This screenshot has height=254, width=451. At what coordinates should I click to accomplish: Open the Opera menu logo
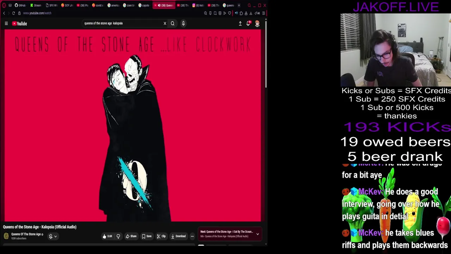(4, 5)
